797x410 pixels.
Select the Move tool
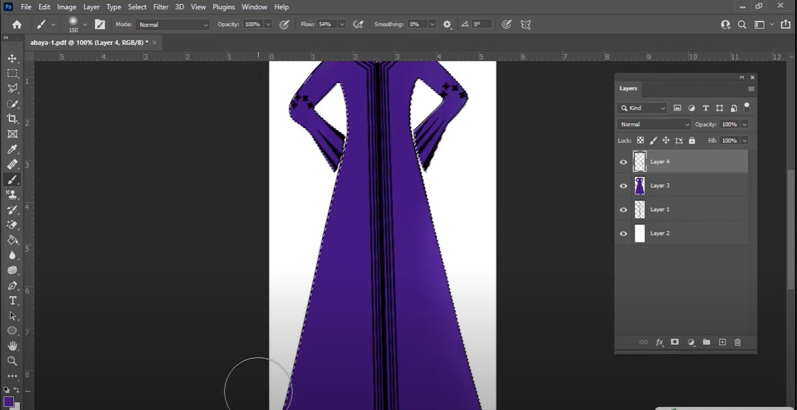click(12, 58)
